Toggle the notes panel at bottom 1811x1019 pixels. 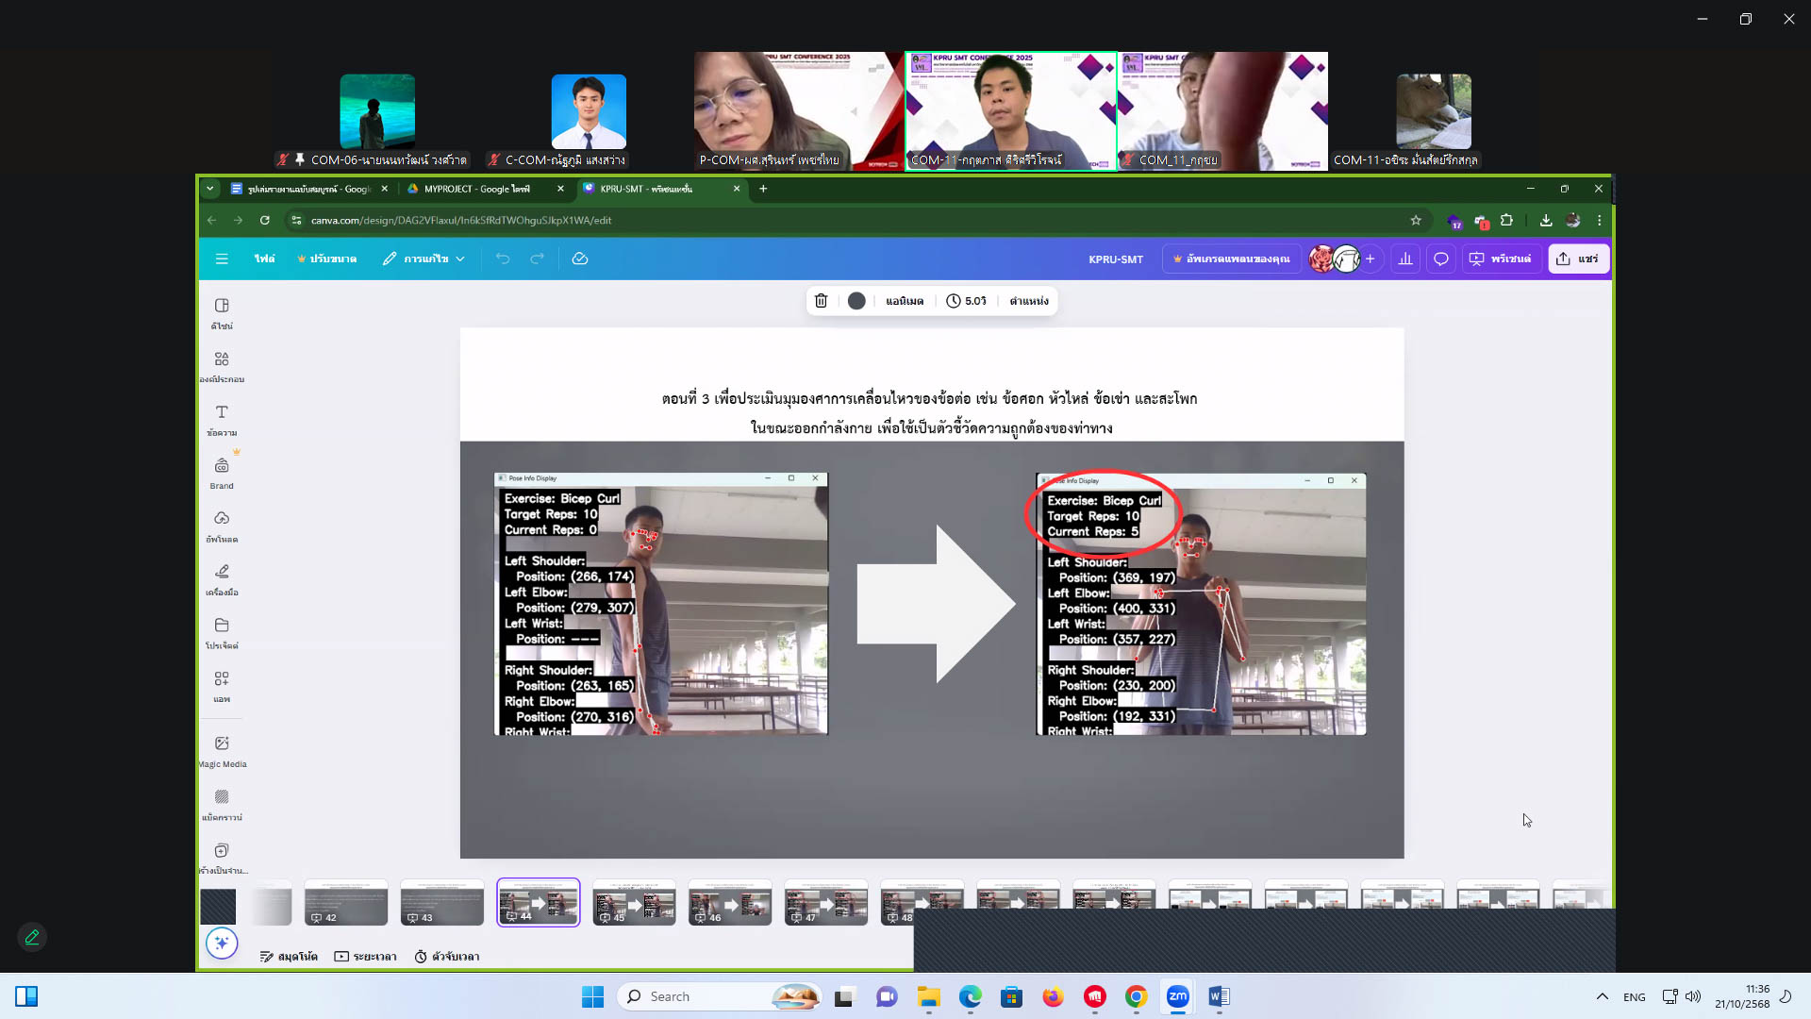click(x=289, y=957)
